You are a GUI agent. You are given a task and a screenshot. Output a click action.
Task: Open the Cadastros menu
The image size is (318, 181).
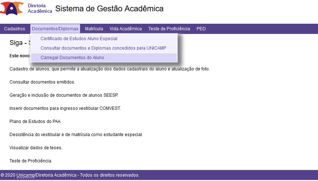(x=15, y=29)
